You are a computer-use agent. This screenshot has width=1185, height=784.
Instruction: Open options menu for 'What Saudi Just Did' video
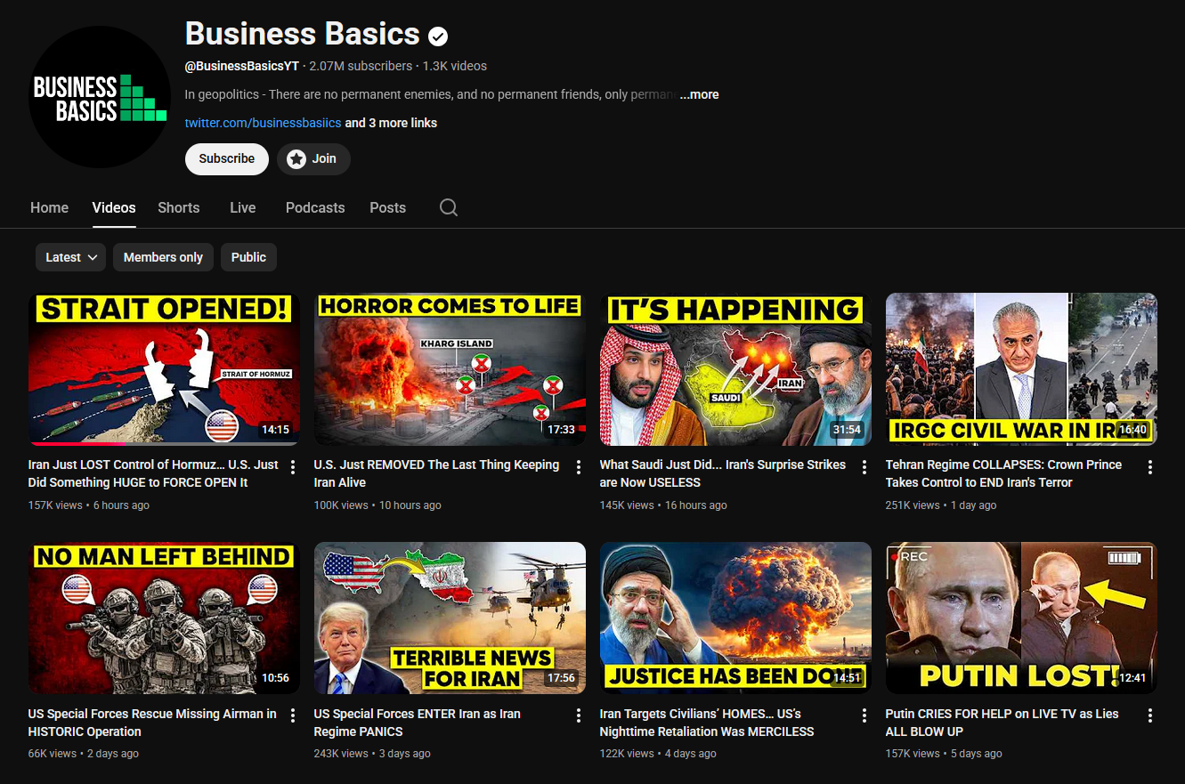864,467
